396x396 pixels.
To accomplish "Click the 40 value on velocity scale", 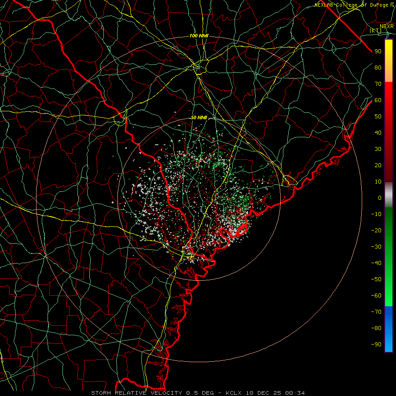I will (378, 133).
